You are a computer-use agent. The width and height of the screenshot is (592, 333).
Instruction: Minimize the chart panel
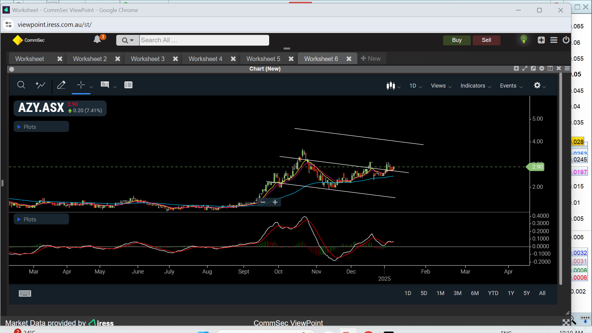pyautogui.click(x=542, y=68)
